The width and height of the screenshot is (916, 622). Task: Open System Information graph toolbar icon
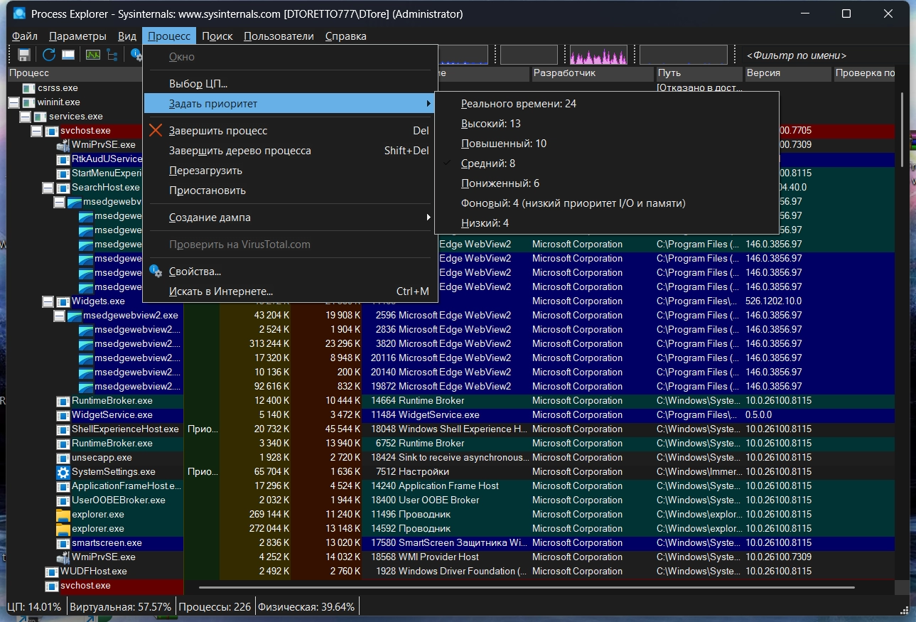pos(93,55)
